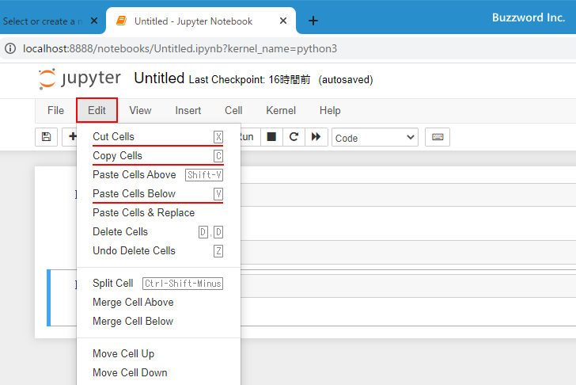Image resolution: width=576 pixels, height=385 pixels.
Task: Switch to 'Select or create a n' tab
Action: point(43,21)
